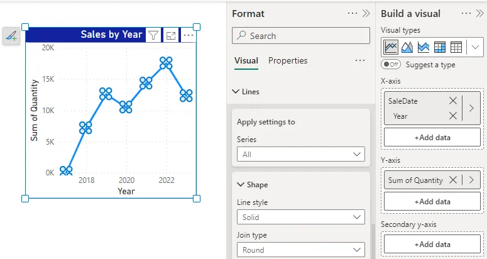Screen dimensions: 487x259
Task: Collapse the Lines section
Action: (236, 92)
